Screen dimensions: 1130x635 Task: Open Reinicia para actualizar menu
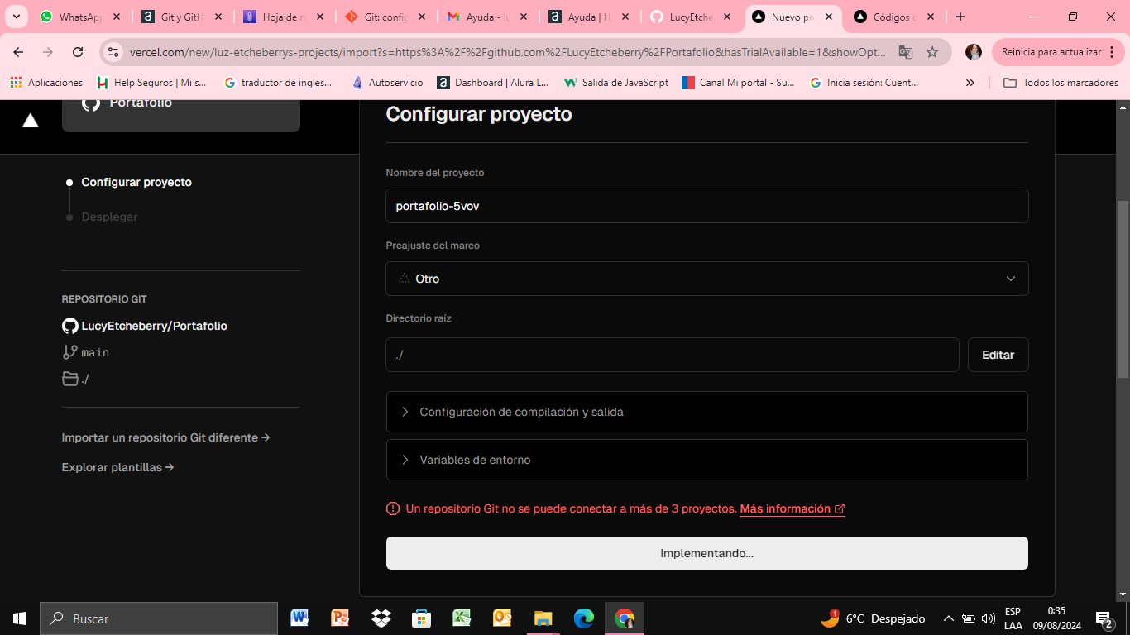(x=1057, y=52)
